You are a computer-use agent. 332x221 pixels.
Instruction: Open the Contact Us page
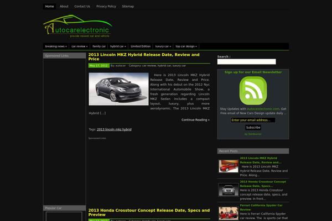pyautogui.click(x=82, y=6)
